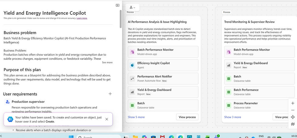The width and height of the screenshot is (297, 138).
Task: Open the Performance Alert Notifier flow
Action: [163, 78]
